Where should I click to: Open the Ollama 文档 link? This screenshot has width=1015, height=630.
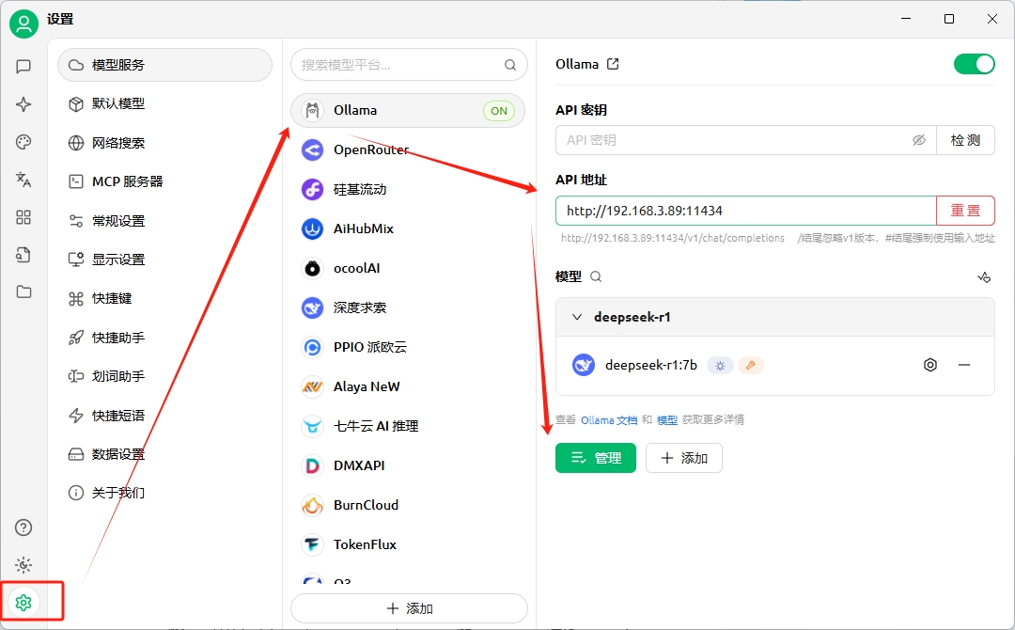tap(609, 420)
